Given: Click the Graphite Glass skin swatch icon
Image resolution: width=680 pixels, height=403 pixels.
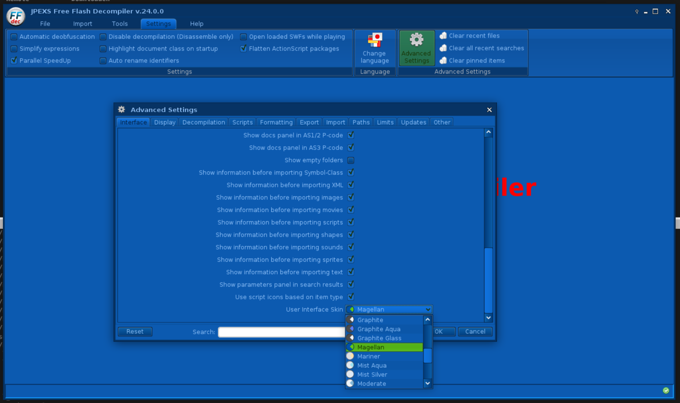Looking at the screenshot, I should 350,338.
